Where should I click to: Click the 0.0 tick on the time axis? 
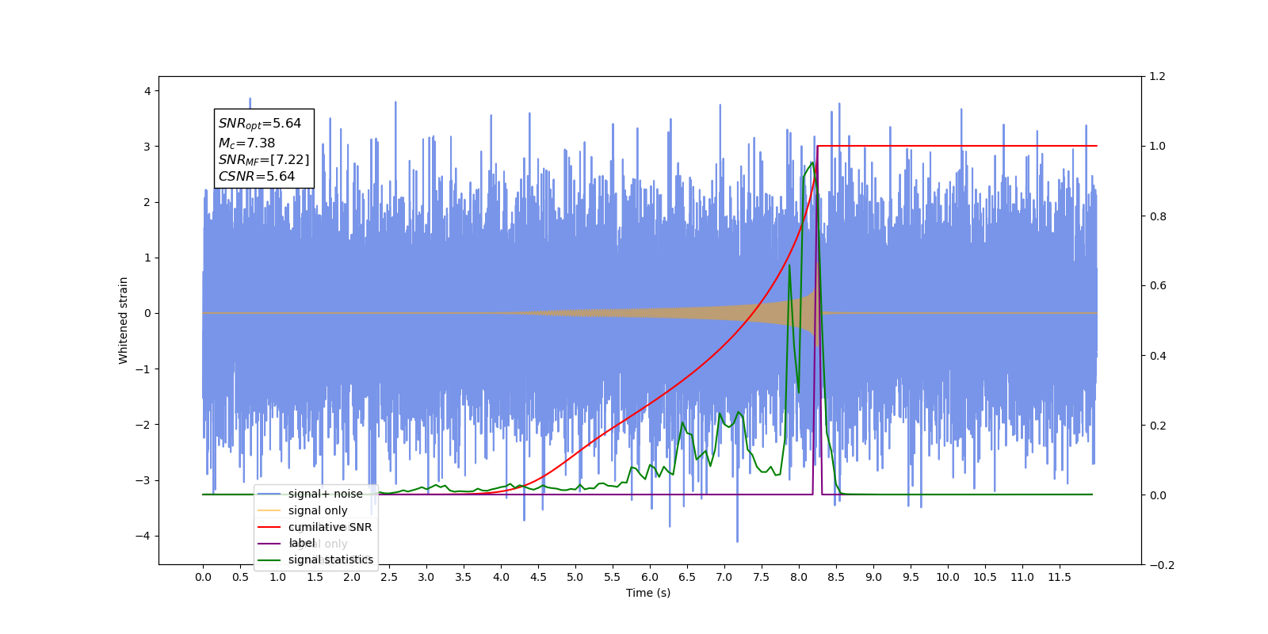click(x=203, y=577)
